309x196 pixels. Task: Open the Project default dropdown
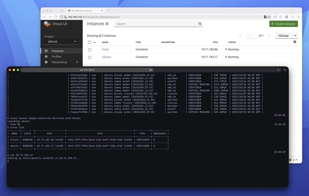click(61, 41)
